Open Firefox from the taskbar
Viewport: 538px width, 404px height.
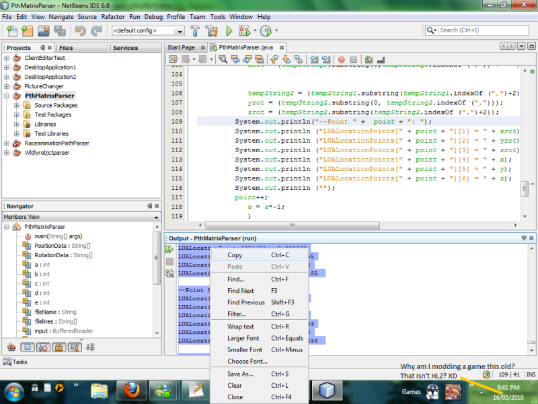132,391
